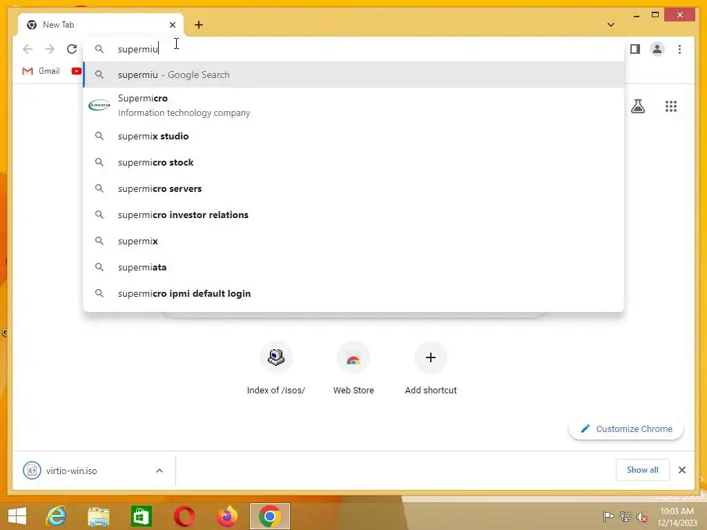Select 'supermiu - Google Search' suggestion
Image resolution: width=707 pixels, height=530 pixels.
354,75
